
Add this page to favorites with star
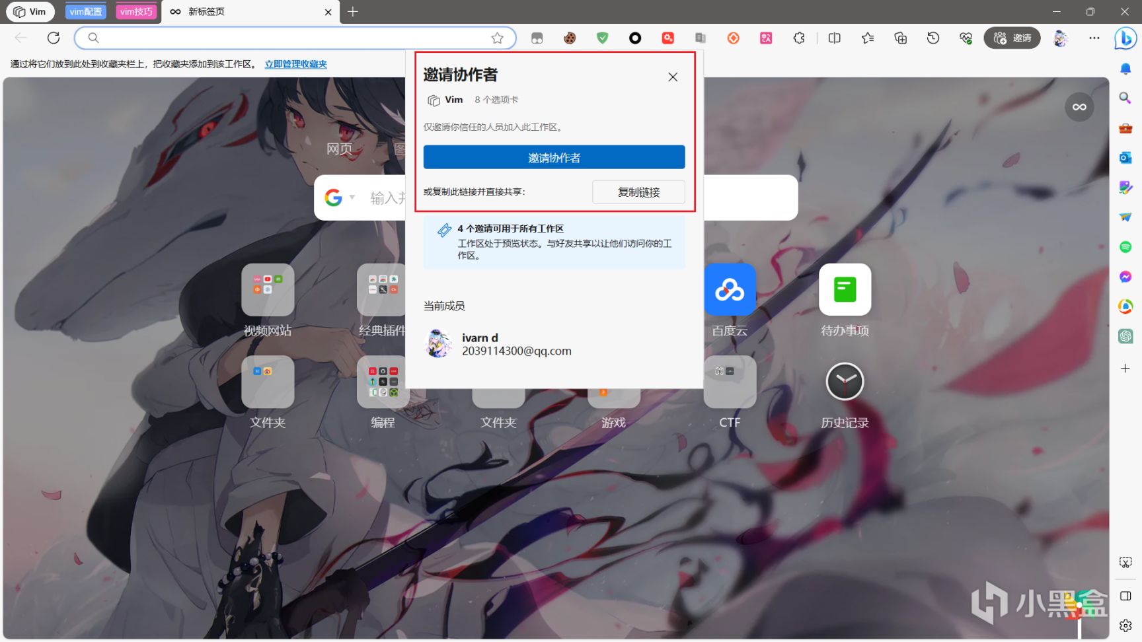498,38
